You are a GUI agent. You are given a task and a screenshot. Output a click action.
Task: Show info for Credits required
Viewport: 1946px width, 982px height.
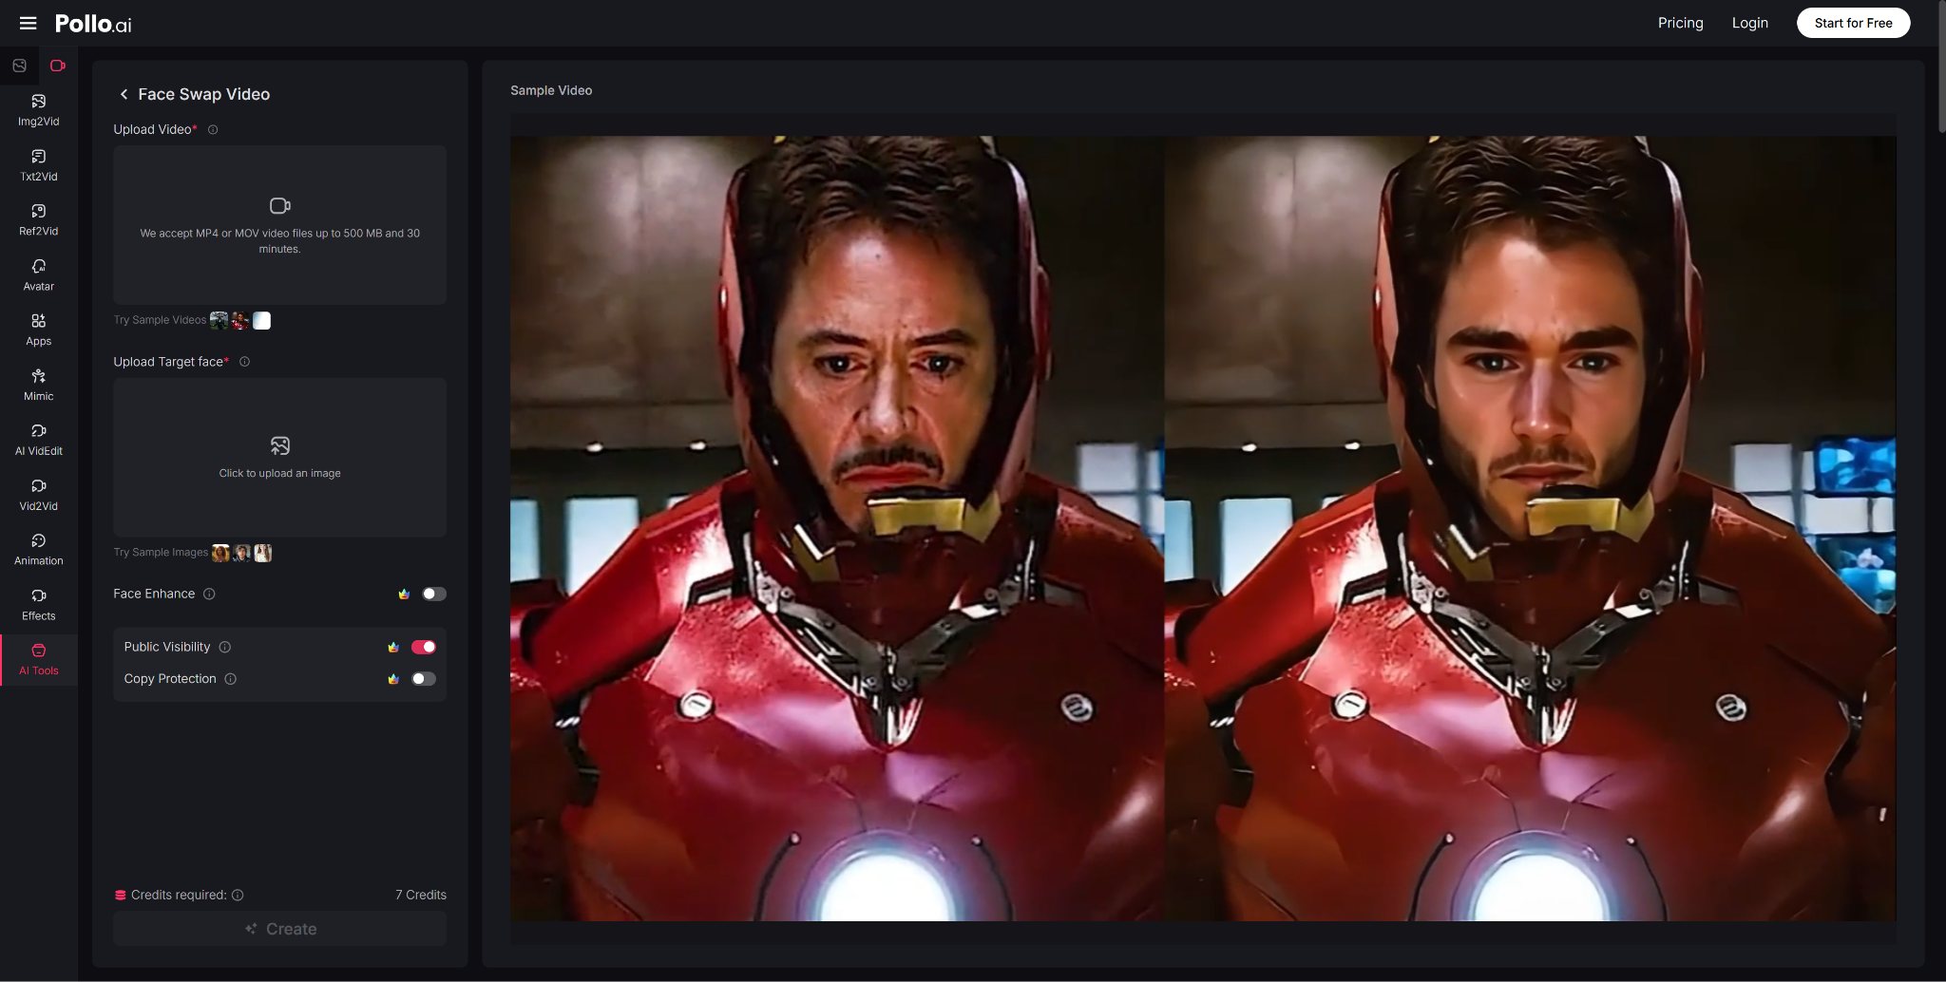[238, 895]
